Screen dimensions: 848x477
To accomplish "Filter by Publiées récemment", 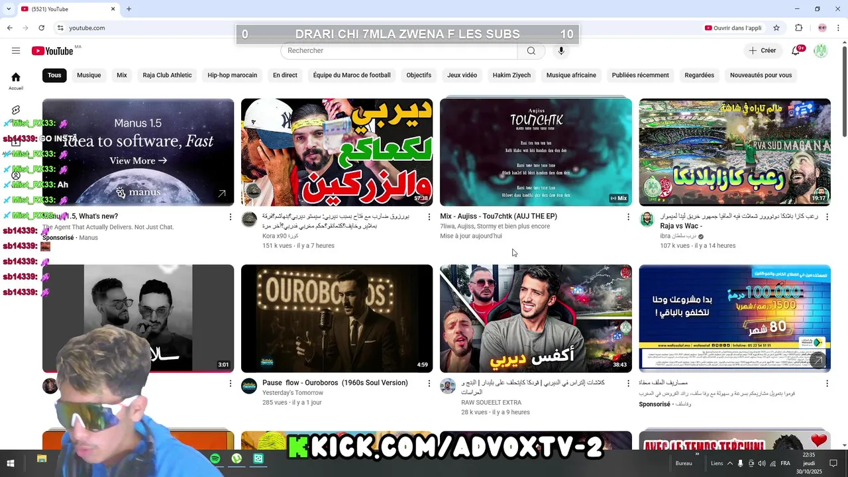I will [x=640, y=75].
